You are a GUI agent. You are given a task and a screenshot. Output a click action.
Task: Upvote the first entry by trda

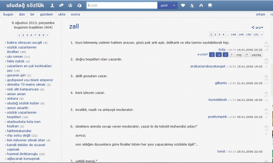tap(266, 42)
